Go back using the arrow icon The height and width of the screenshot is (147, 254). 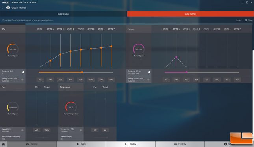click(x=2, y=7)
